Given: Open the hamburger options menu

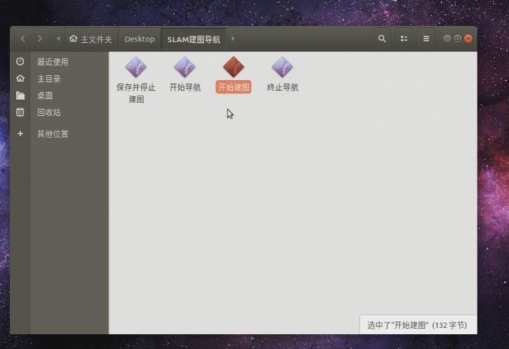Looking at the screenshot, I should [x=425, y=39].
